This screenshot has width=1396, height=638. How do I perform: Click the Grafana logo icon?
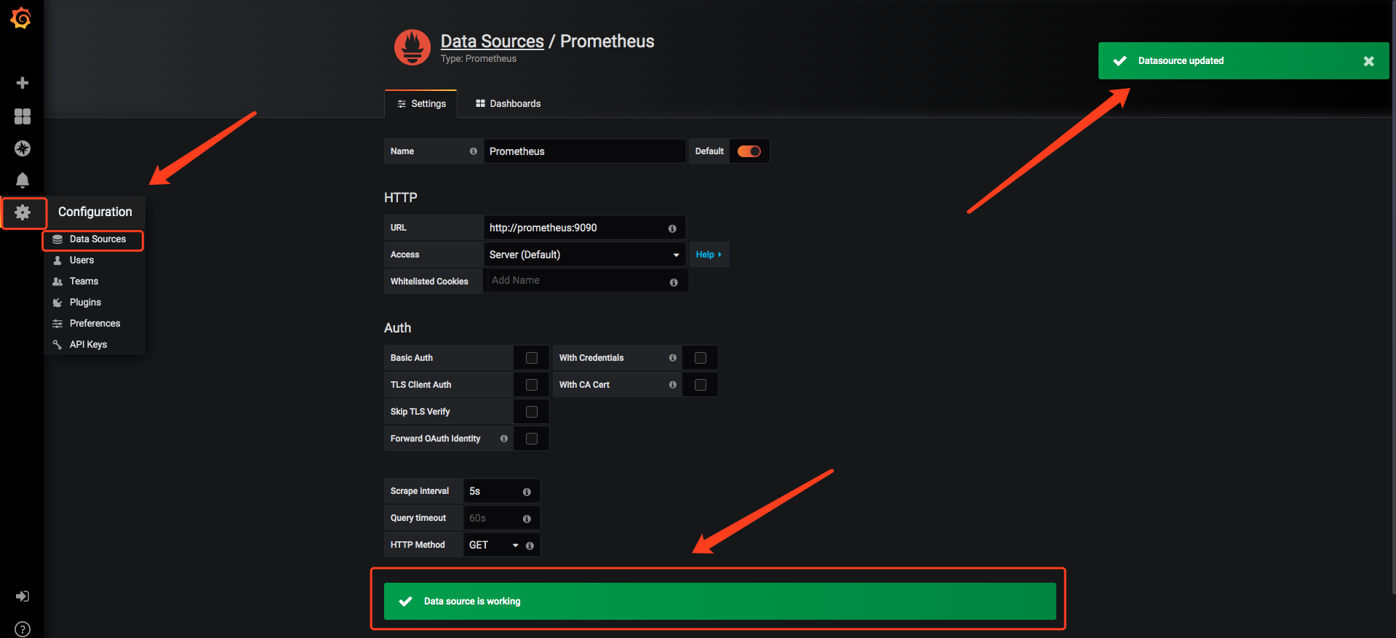21,18
